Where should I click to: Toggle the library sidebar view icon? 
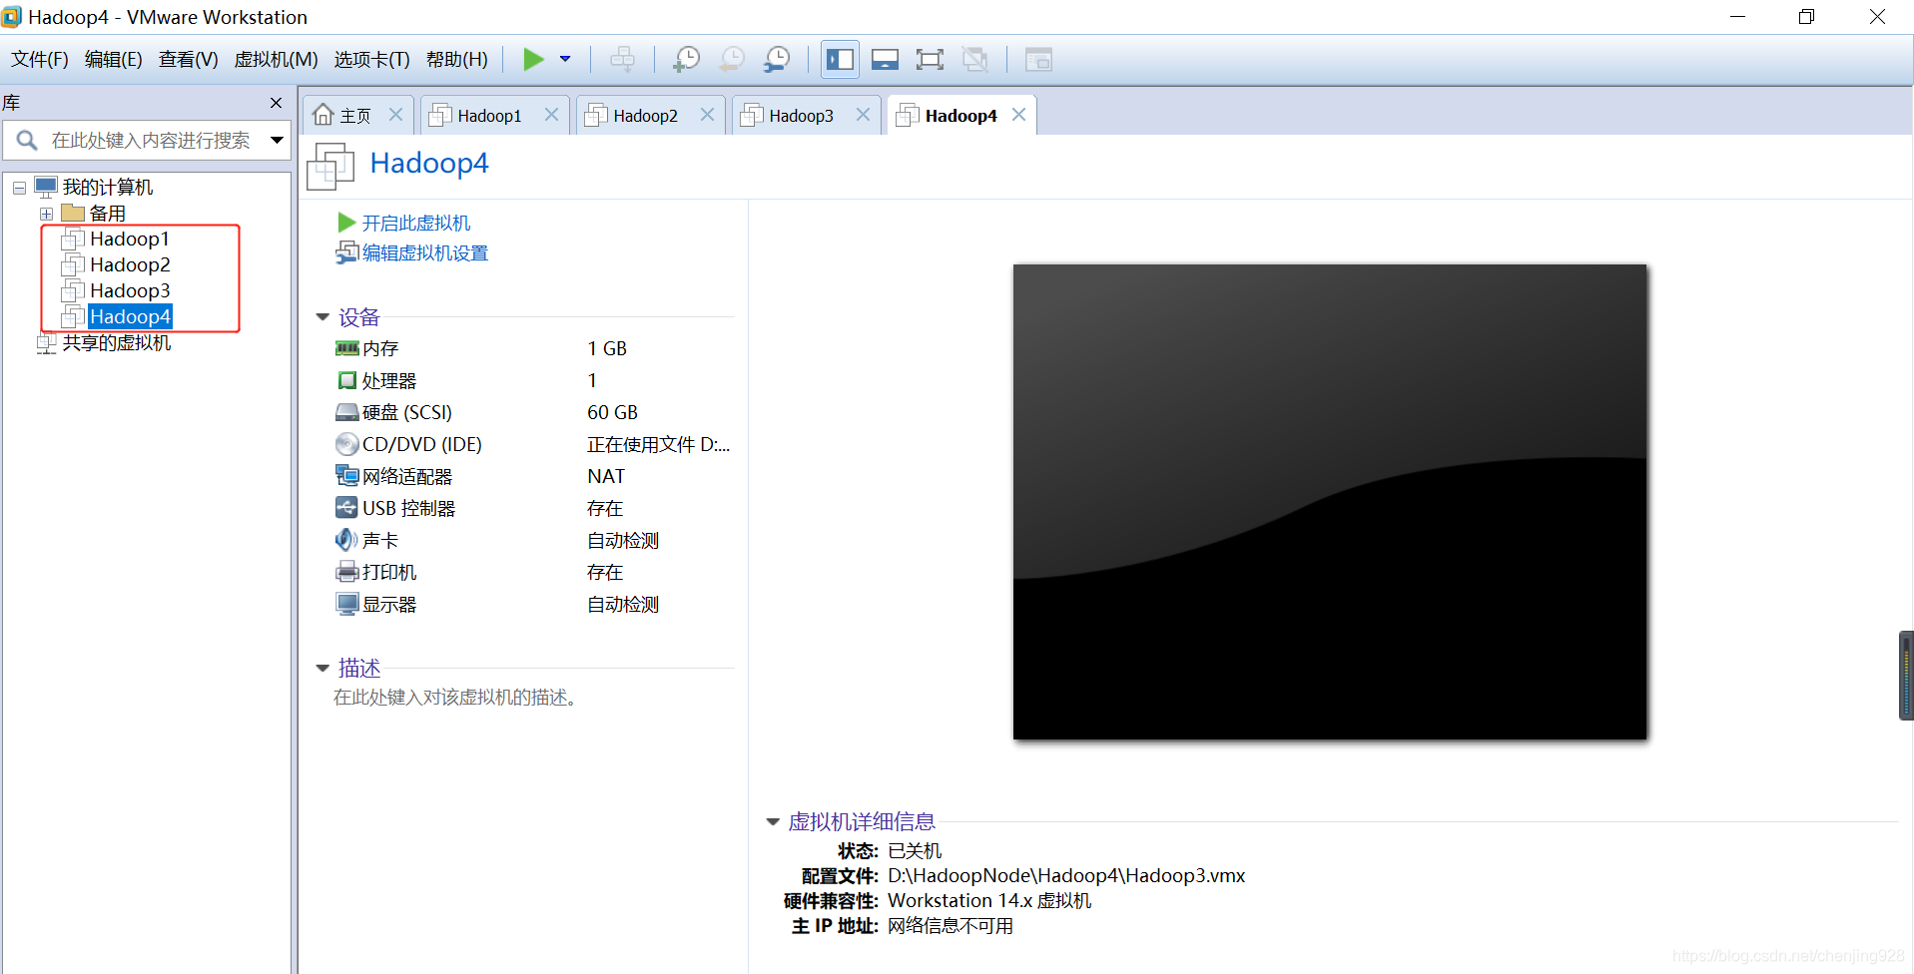click(840, 59)
